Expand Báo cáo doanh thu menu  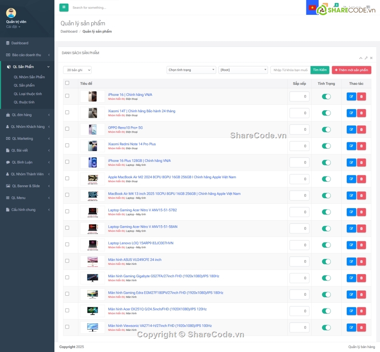(x=27, y=55)
